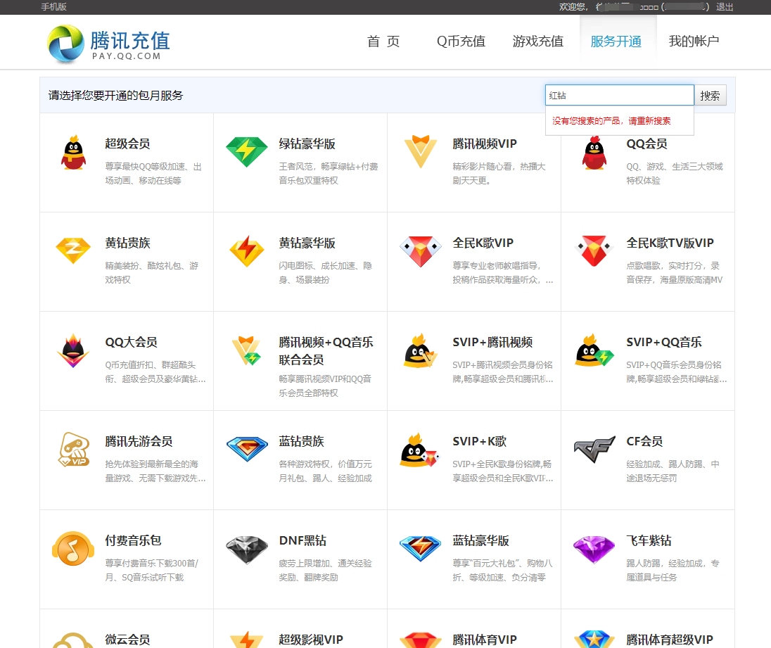Viewport: 771px width, 648px height.
Task: Click the 全民K歌VIP bird icon
Action: [421, 252]
